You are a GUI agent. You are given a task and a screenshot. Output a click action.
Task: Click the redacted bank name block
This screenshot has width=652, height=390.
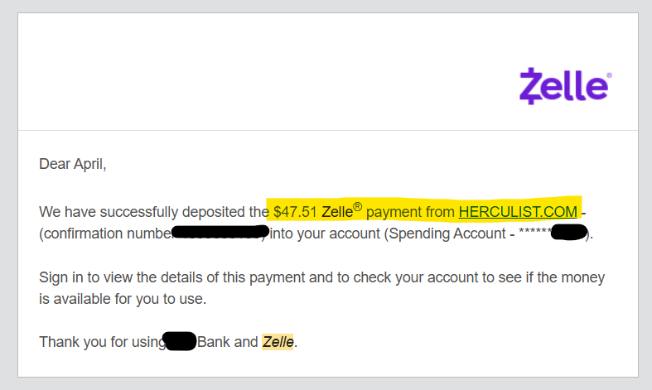[x=180, y=341]
